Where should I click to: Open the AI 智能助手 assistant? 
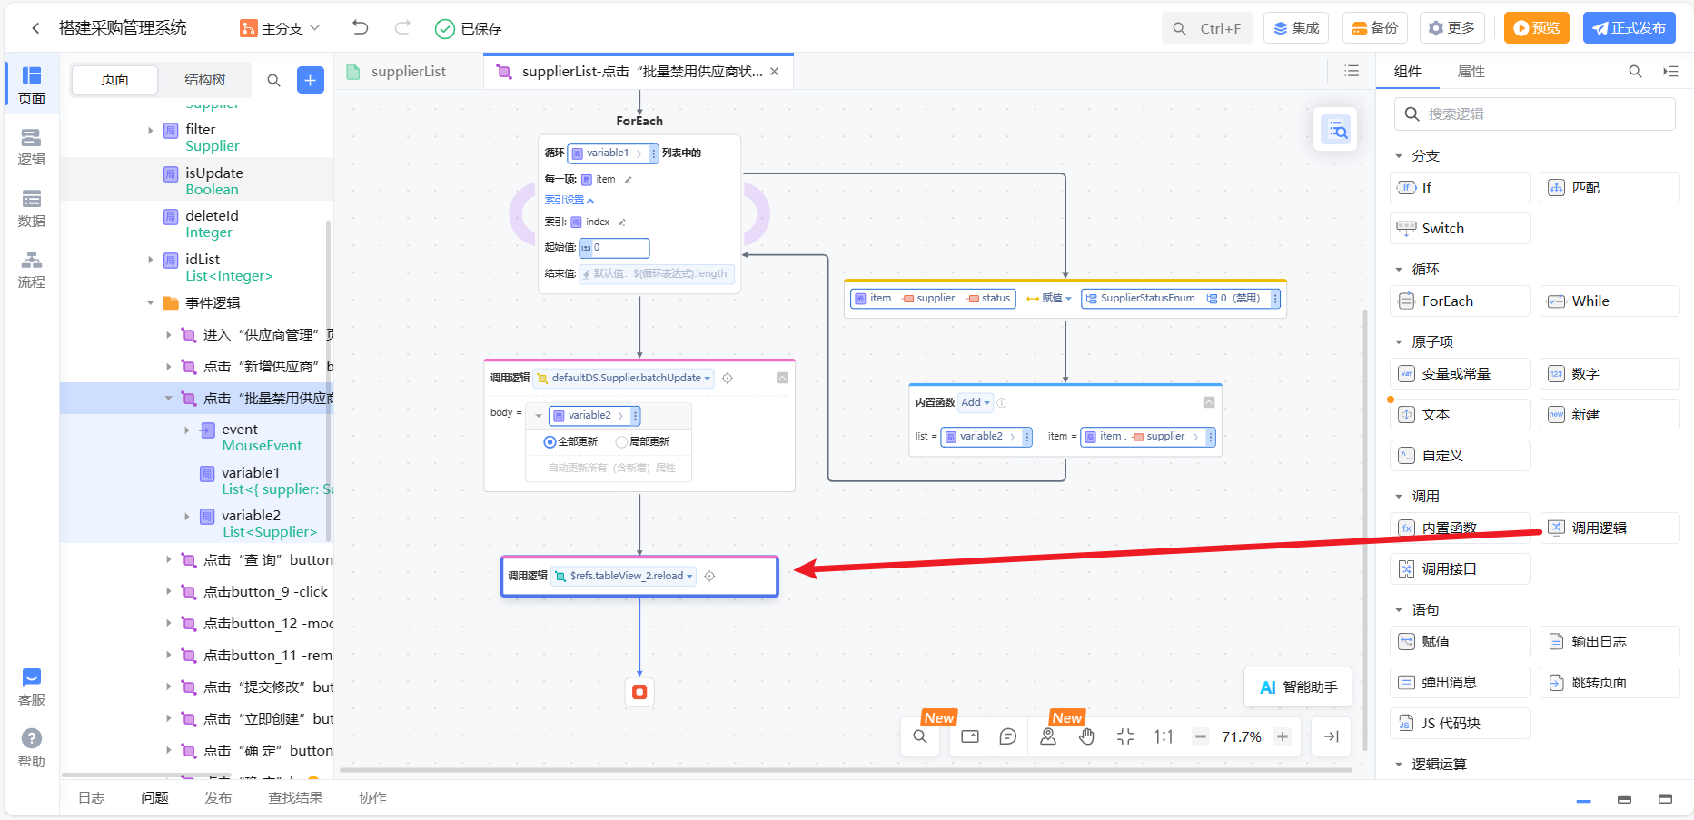point(1298,687)
